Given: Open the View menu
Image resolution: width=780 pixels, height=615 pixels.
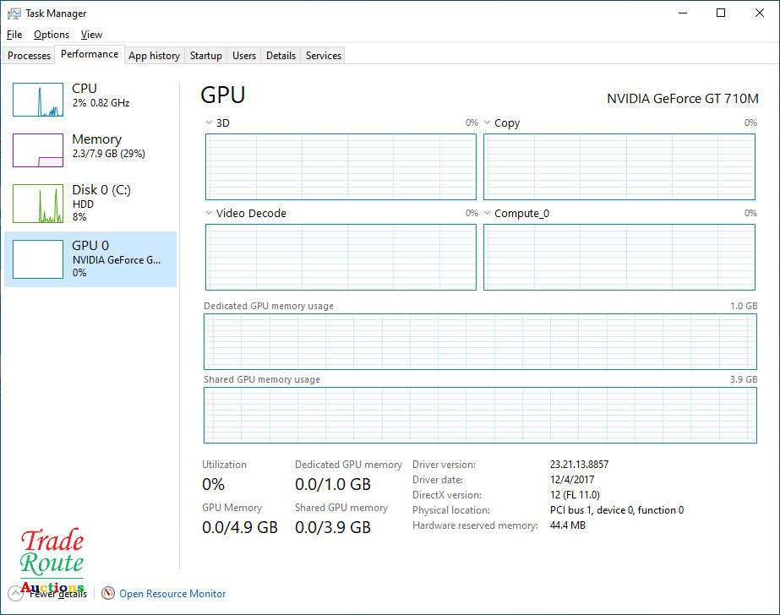Looking at the screenshot, I should point(91,35).
